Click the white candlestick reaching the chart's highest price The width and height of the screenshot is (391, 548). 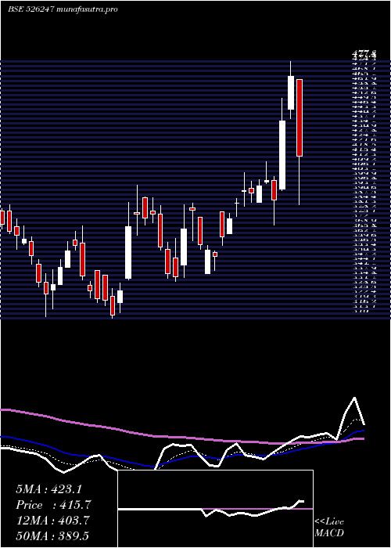(x=290, y=92)
